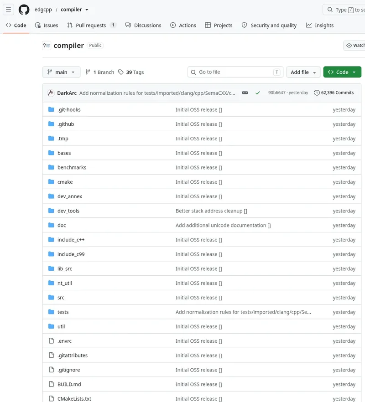Screen dimensions: 365x402
Task: Open the Insights tab
Action: coord(320,26)
